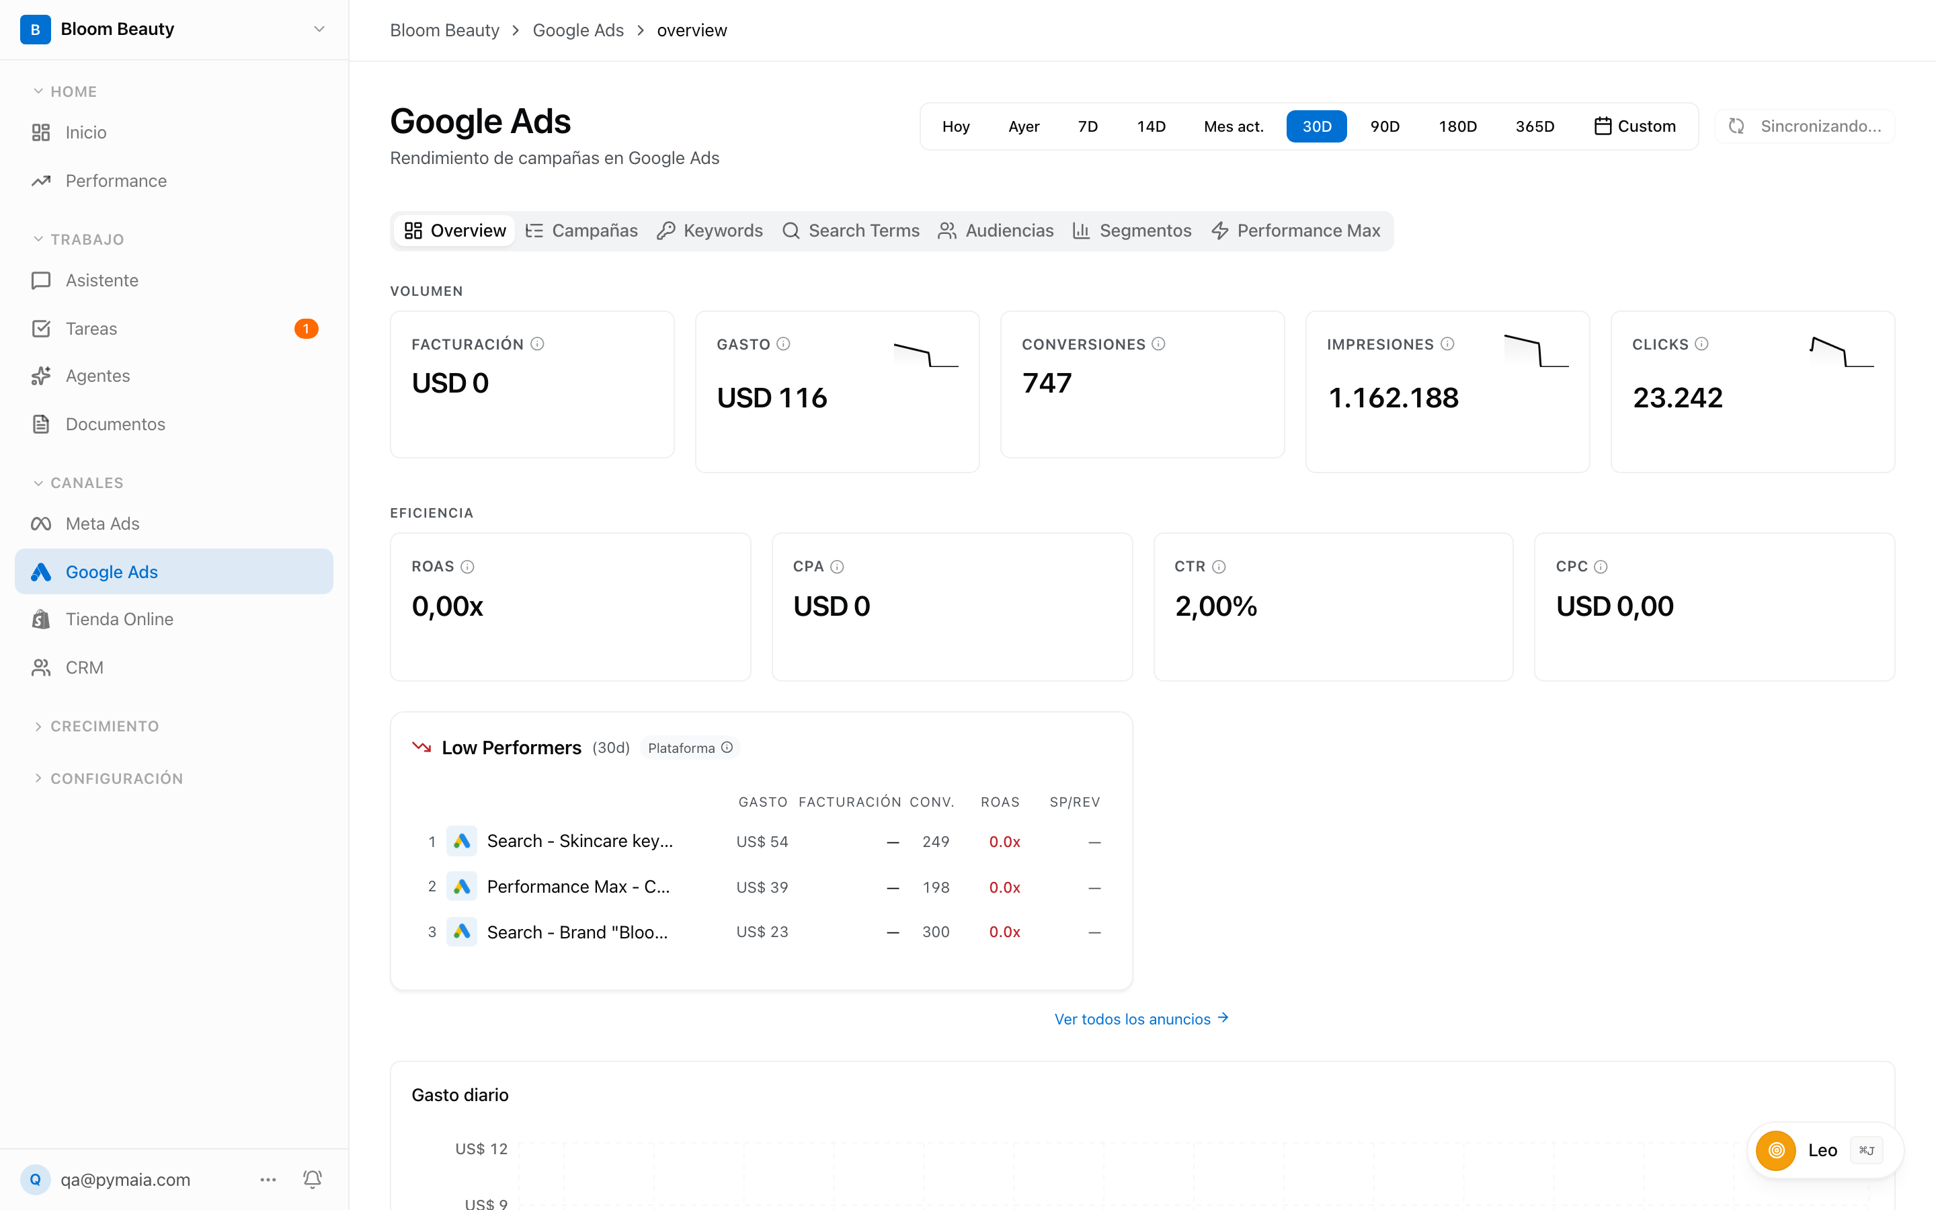The width and height of the screenshot is (1936, 1210).
Task: Click the Inicio grid icon
Action: point(41,132)
